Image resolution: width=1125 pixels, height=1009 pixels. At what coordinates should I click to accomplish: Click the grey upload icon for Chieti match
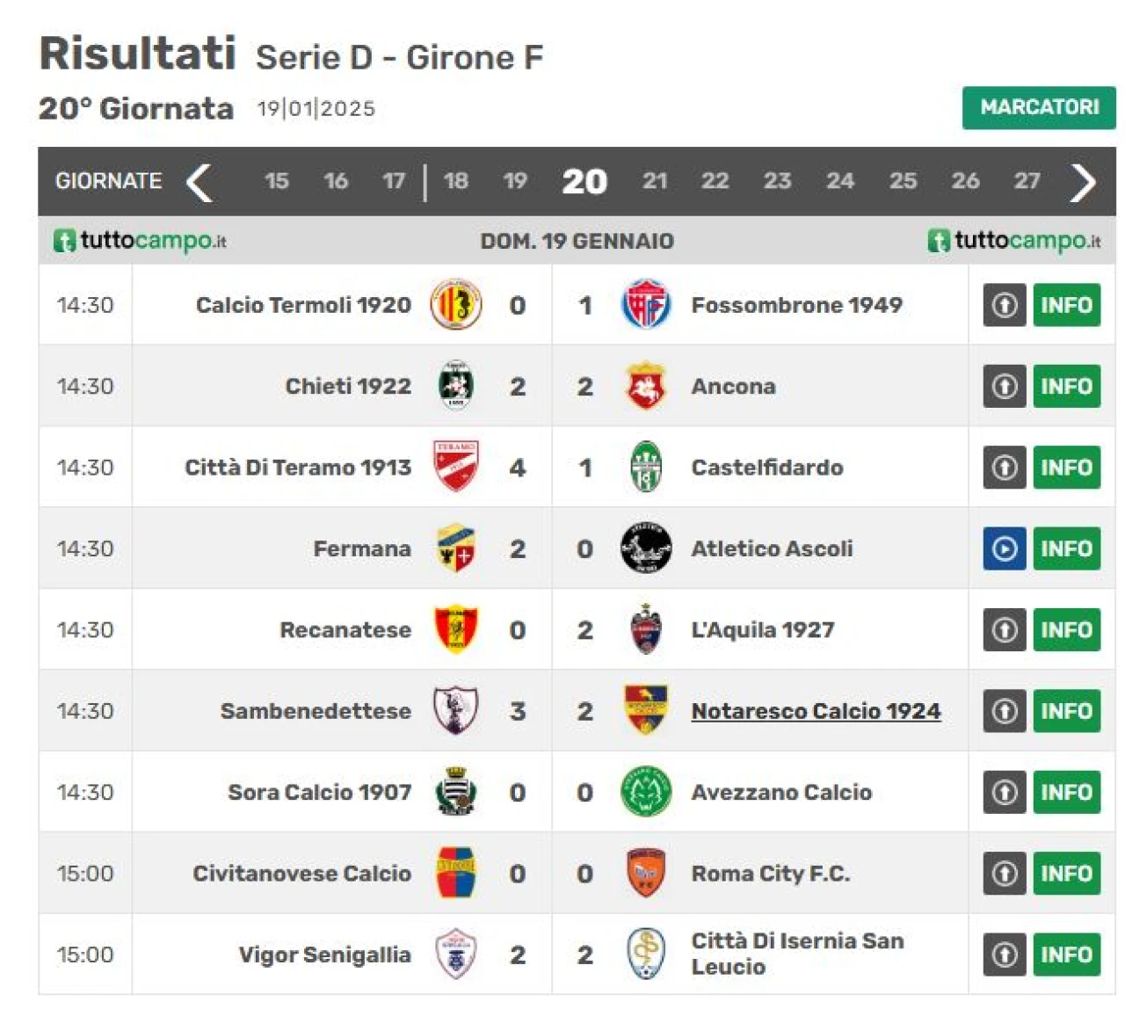[x=1005, y=387]
